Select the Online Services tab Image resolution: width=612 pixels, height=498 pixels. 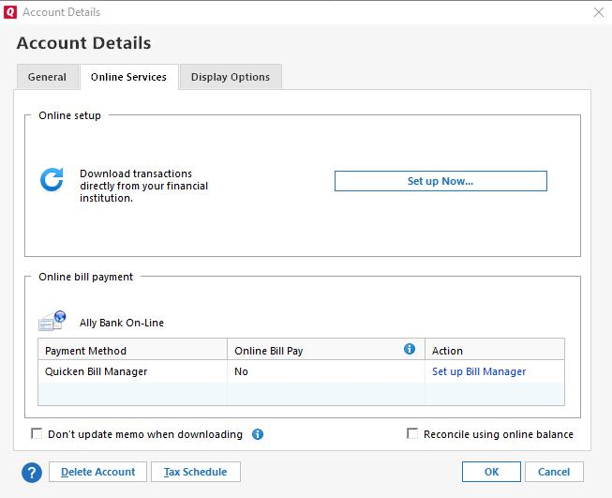128,77
